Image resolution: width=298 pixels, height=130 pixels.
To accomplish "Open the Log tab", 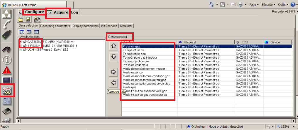I will pyautogui.click(x=74, y=12).
